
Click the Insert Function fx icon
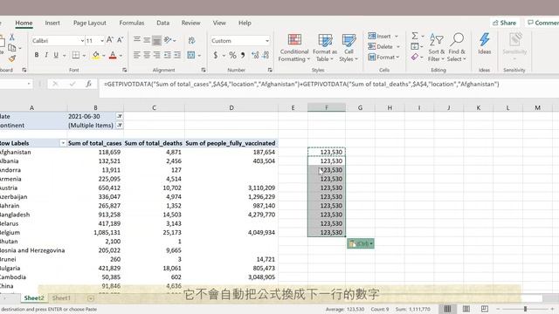88,84
